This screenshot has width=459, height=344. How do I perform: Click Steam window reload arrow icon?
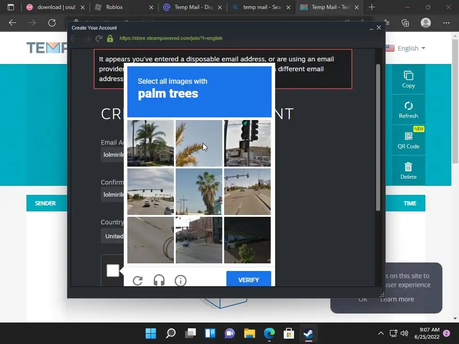[x=99, y=39]
